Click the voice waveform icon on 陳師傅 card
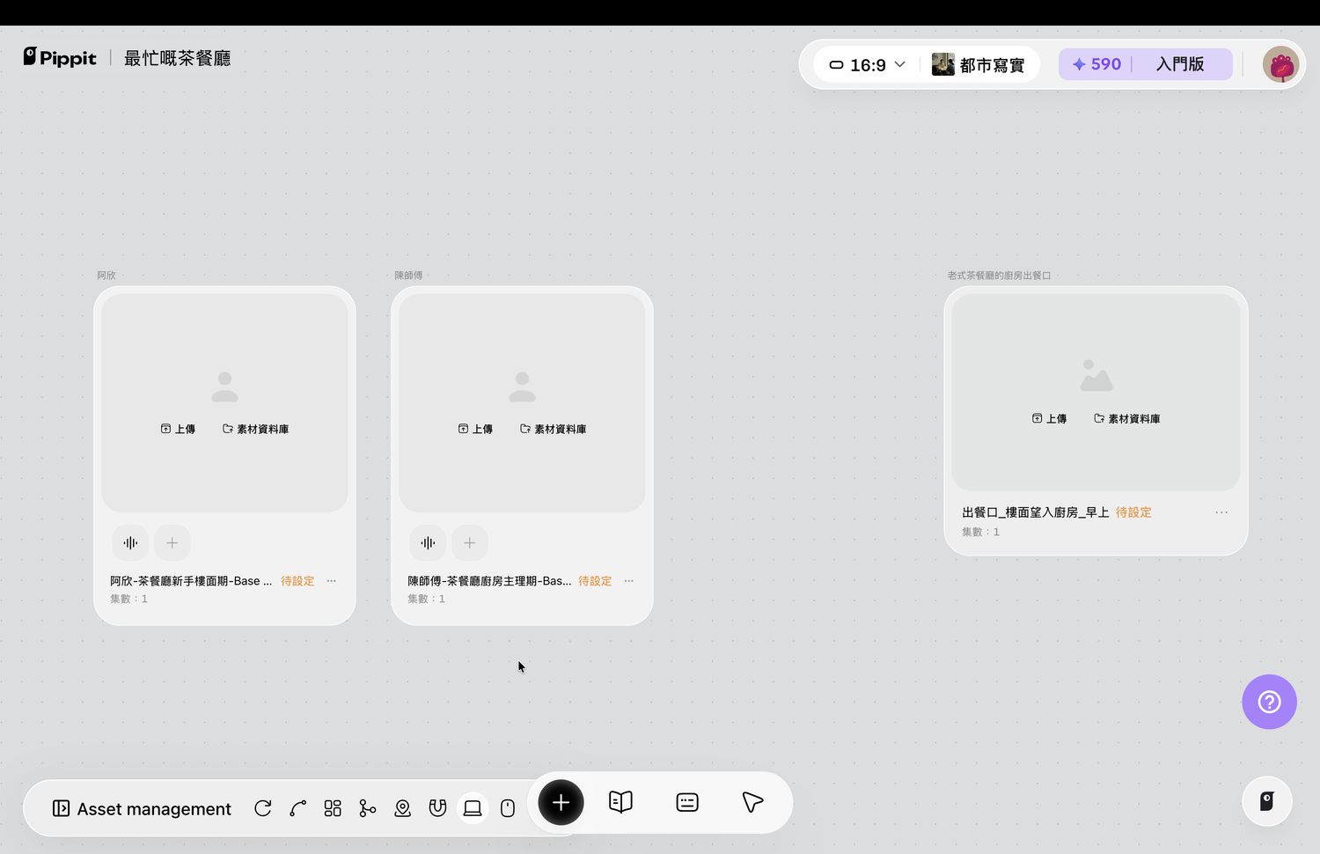Viewport: 1320px width, 854px height. [x=428, y=543]
